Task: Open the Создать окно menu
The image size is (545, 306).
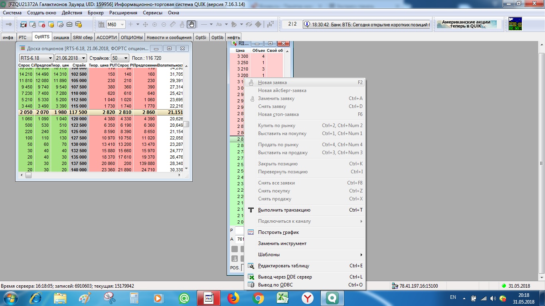Action: click(42, 13)
